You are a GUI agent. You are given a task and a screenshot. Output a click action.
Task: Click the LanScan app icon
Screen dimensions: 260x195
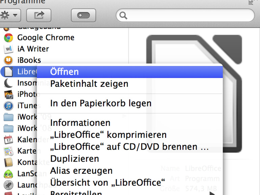[x=8, y=174]
